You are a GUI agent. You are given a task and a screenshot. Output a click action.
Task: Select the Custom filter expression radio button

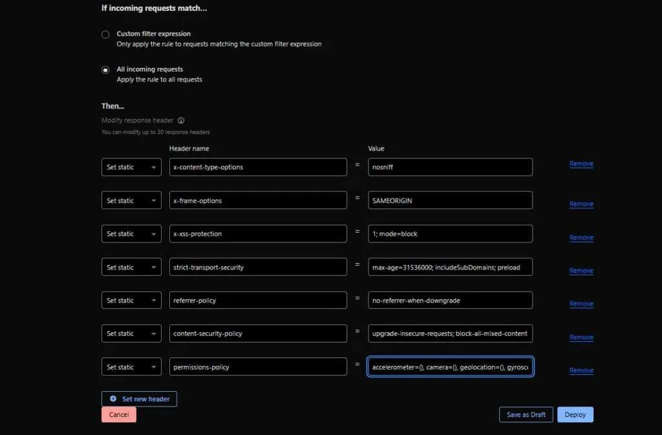pos(105,35)
